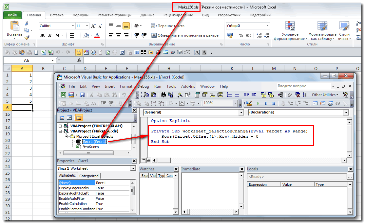Click the Format Painter brush icon
This screenshot has height=224, width=365.
click(27, 37)
